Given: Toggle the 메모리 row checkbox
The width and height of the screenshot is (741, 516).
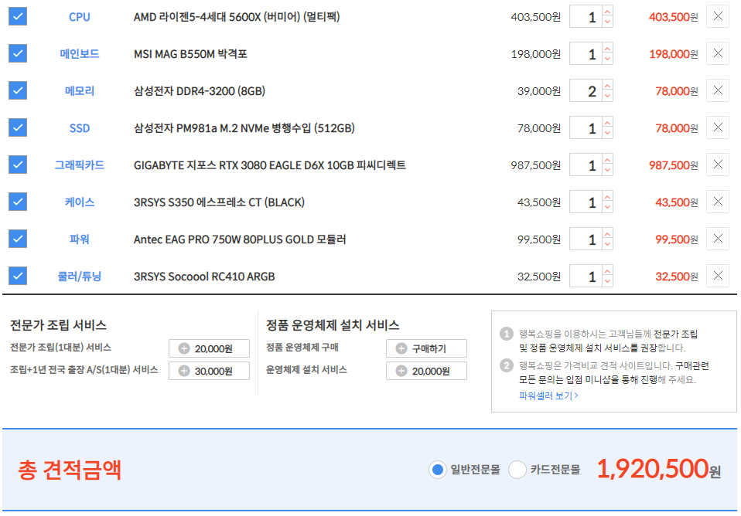Looking at the screenshot, I should coord(18,90).
